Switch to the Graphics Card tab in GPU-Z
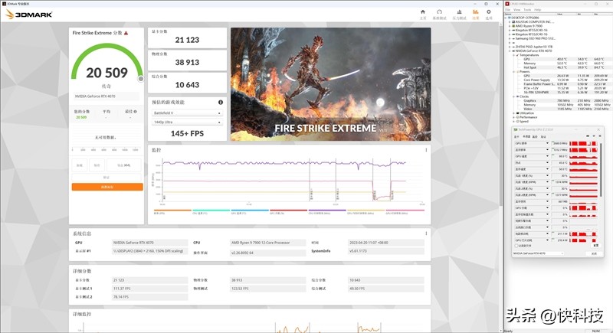 click(x=516, y=136)
